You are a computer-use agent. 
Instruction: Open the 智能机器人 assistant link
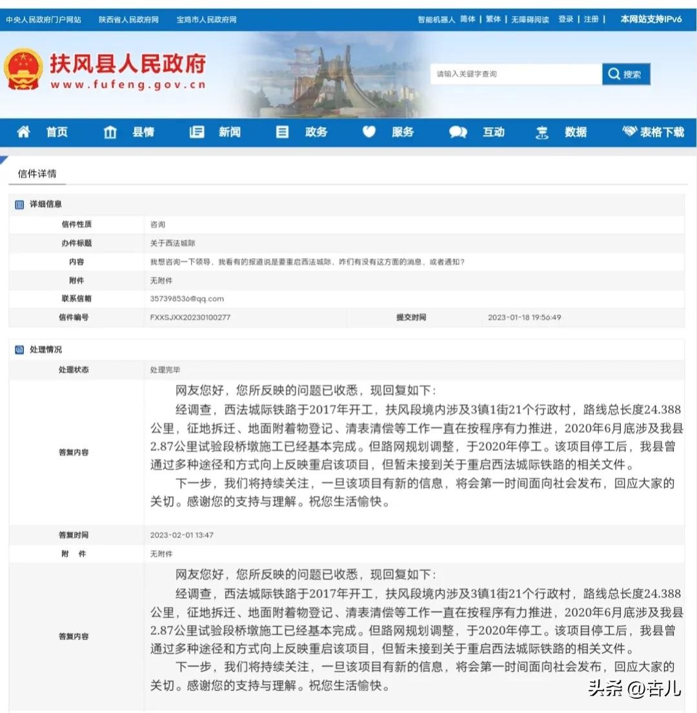point(436,19)
